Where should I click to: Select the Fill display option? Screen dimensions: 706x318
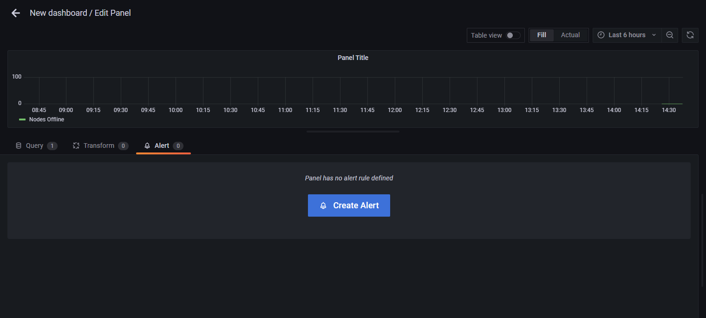[542, 35]
